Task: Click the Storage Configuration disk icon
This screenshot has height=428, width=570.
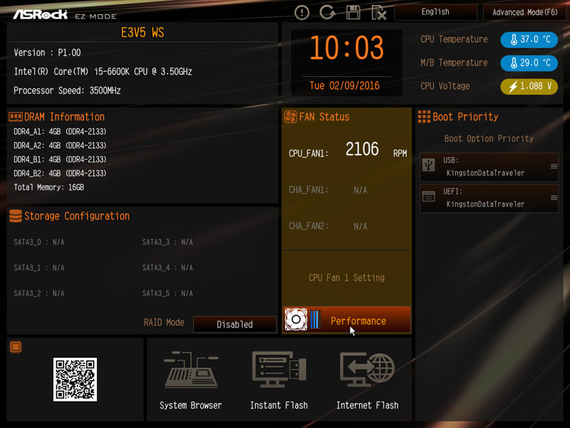Action: click(15, 216)
